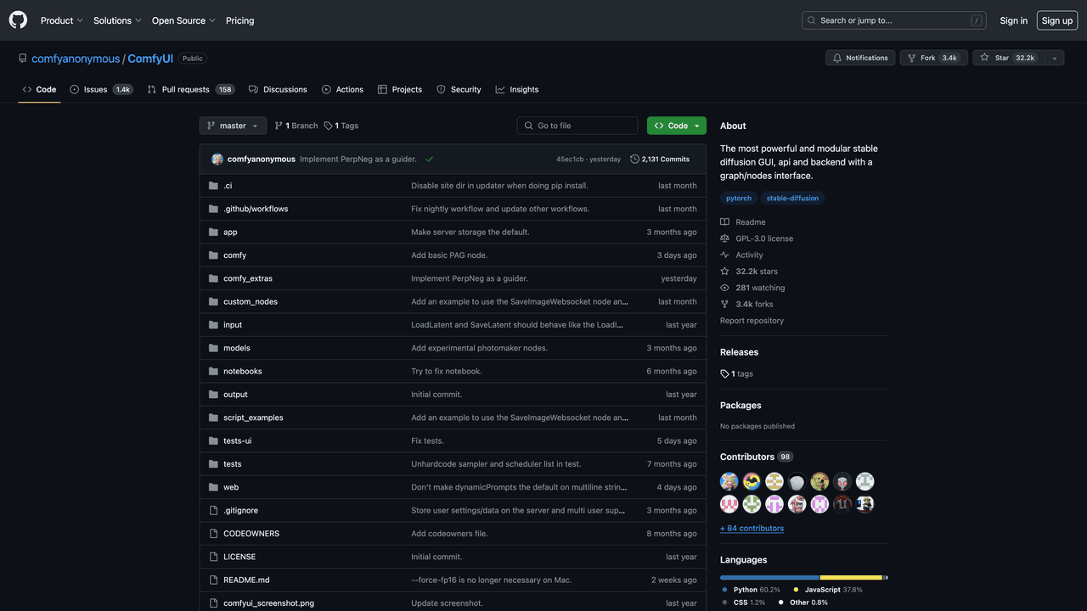Switch to the Code tab
The image size is (1087, 611).
[39, 89]
